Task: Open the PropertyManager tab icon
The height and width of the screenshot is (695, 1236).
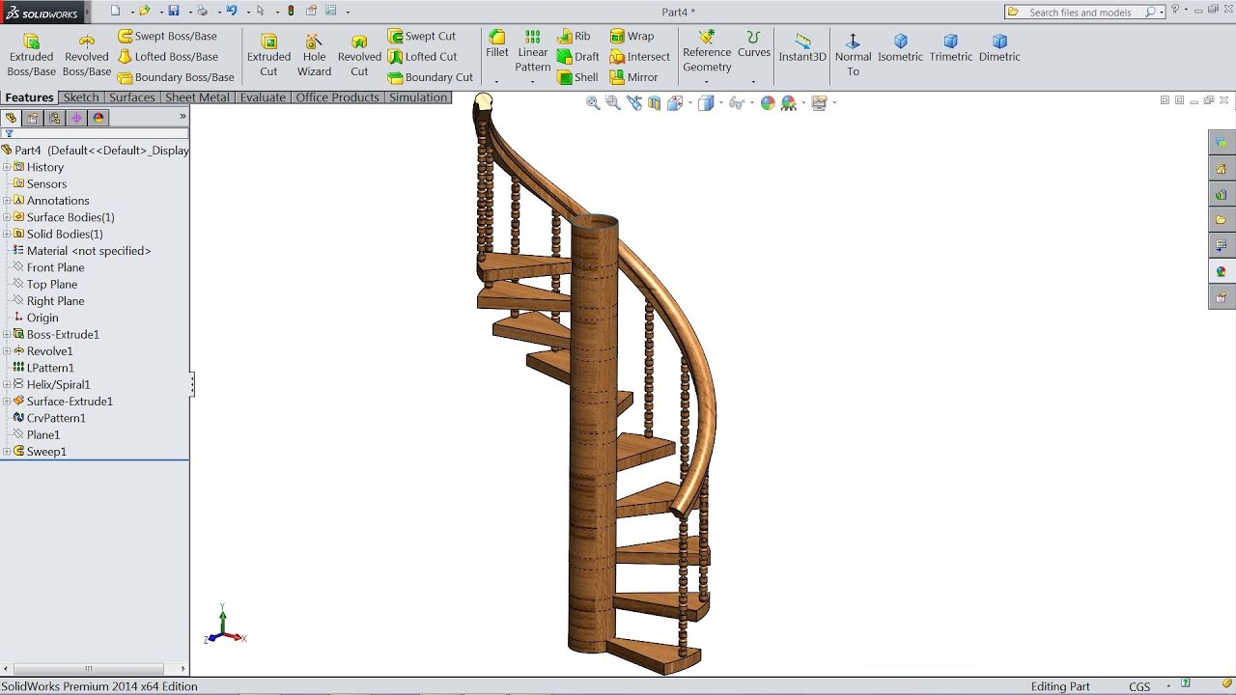Action: (x=33, y=118)
